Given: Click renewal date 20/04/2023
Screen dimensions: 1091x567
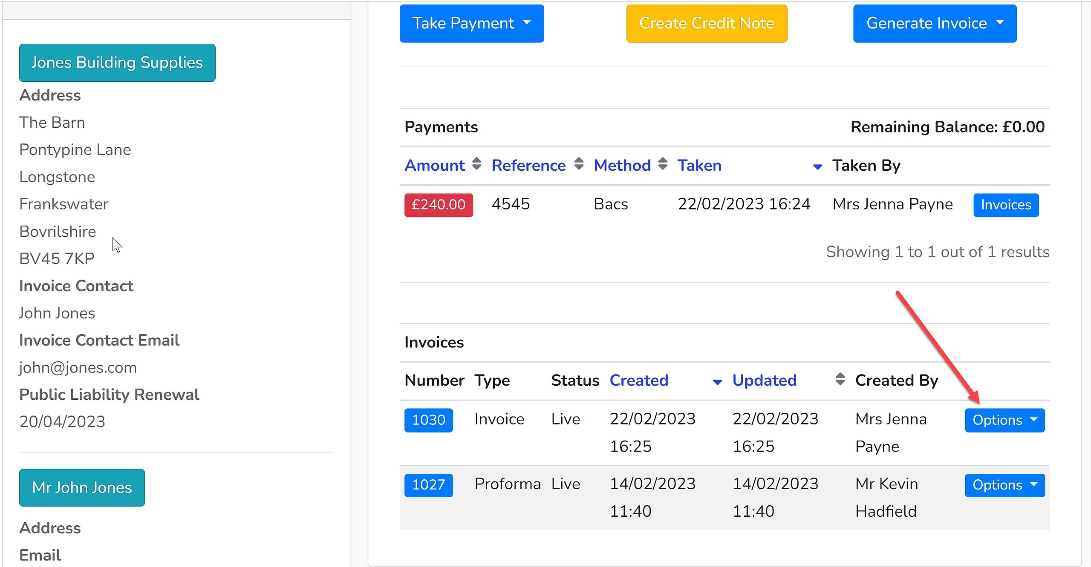Looking at the screenshot, I should coord(62,421).
